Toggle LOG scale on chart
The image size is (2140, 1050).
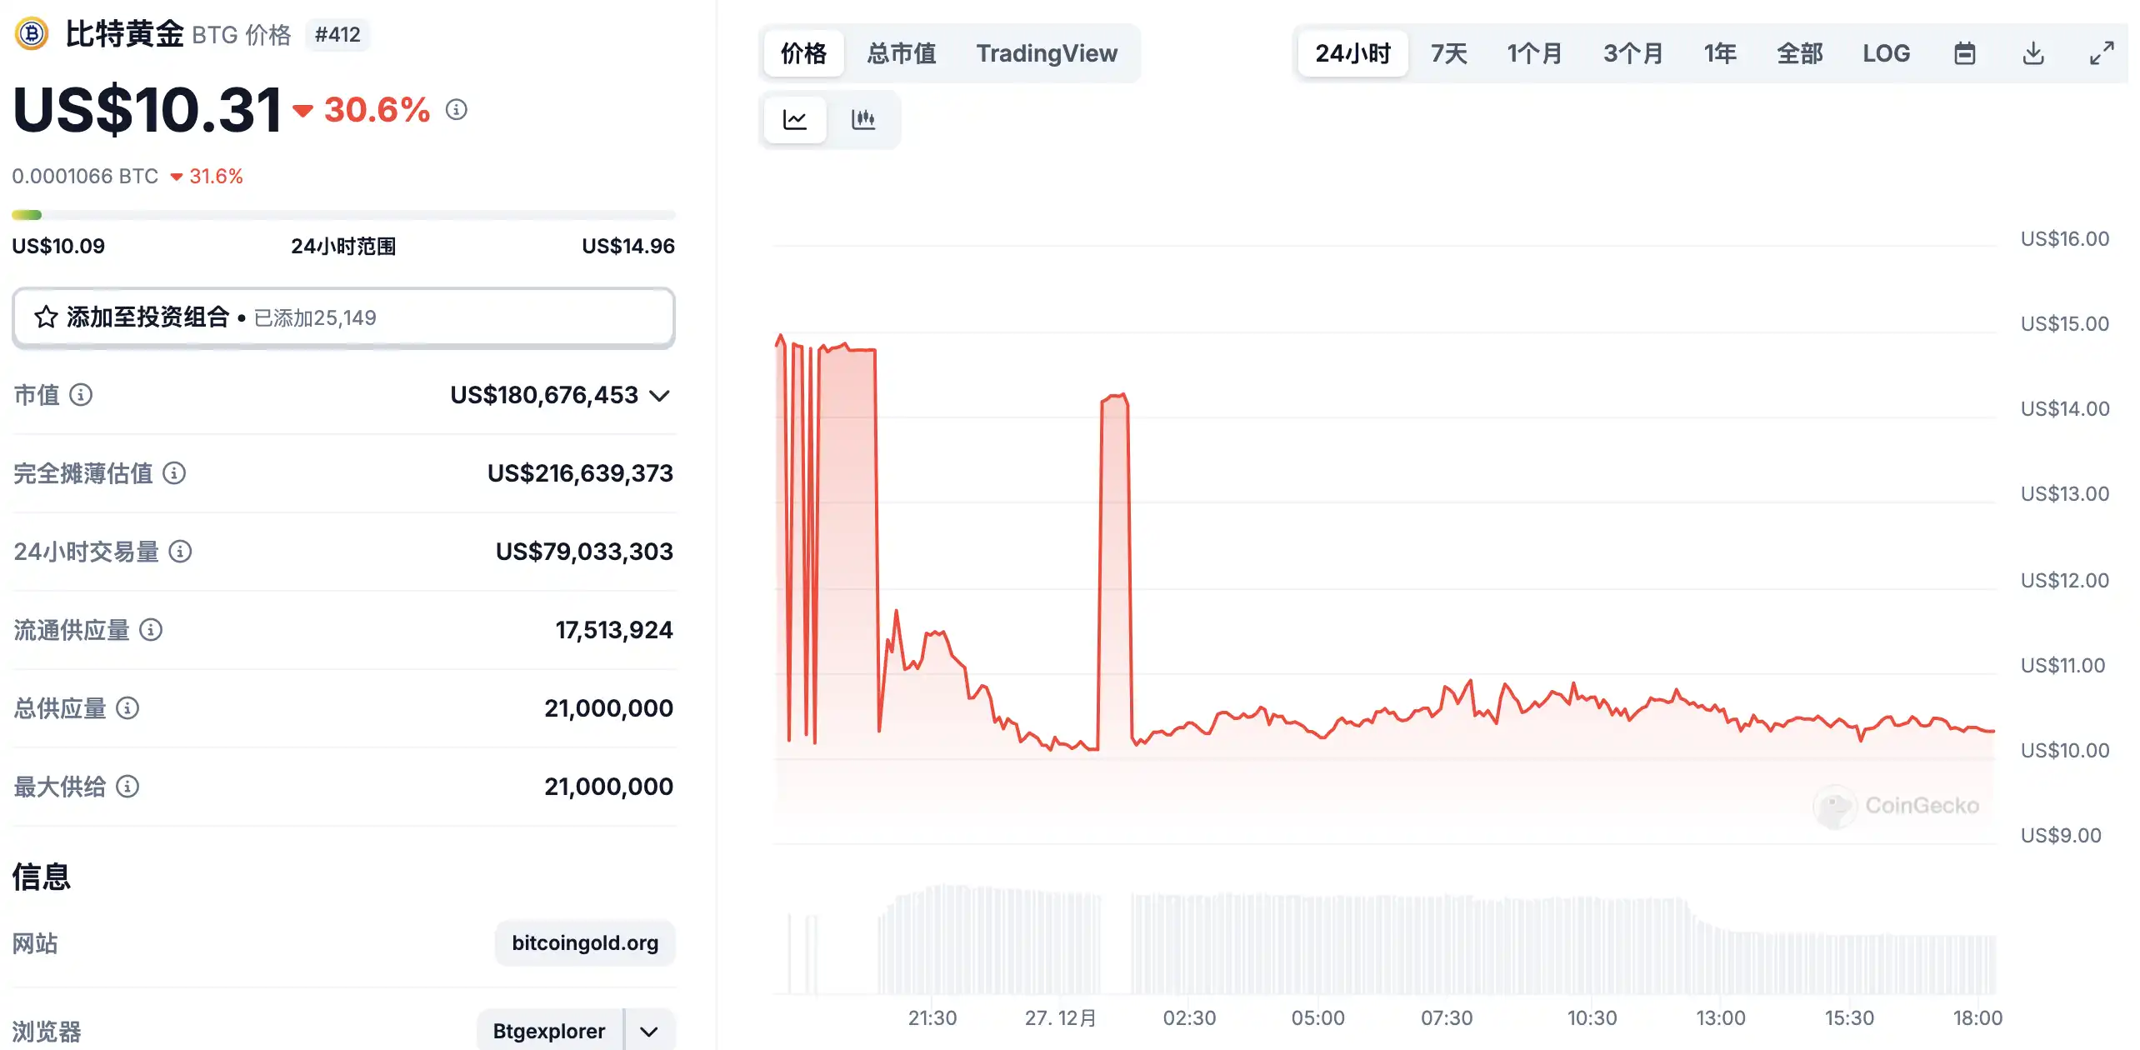click(x=1886, y=53)
